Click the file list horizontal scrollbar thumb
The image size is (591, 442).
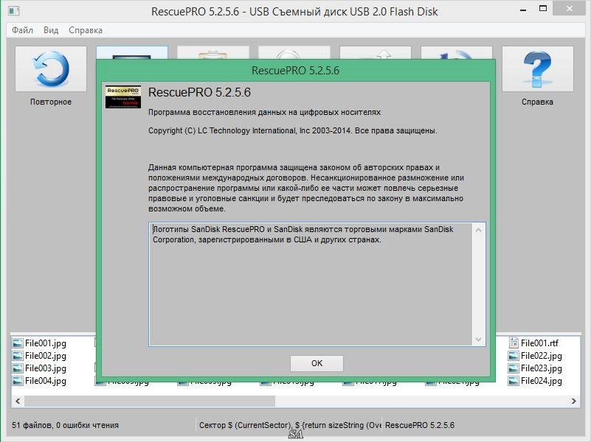(150, 401)
